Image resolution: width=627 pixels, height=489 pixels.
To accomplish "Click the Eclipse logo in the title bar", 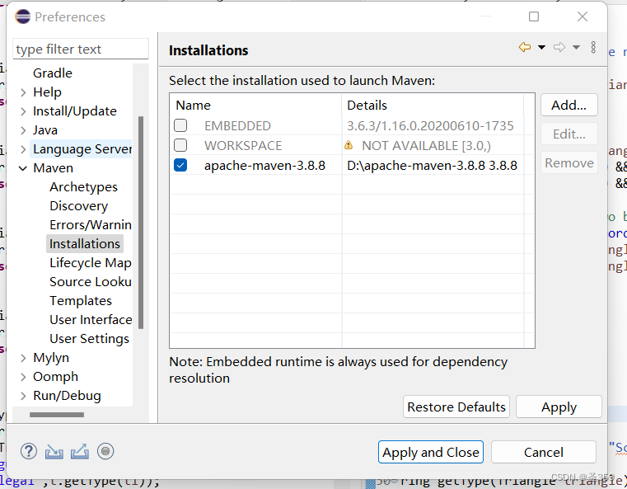I will 23,16.
